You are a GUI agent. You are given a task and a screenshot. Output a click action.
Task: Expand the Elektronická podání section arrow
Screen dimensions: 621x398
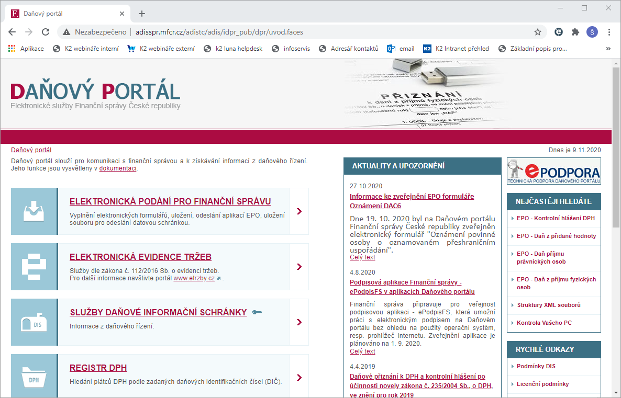[x=299, y=211]
